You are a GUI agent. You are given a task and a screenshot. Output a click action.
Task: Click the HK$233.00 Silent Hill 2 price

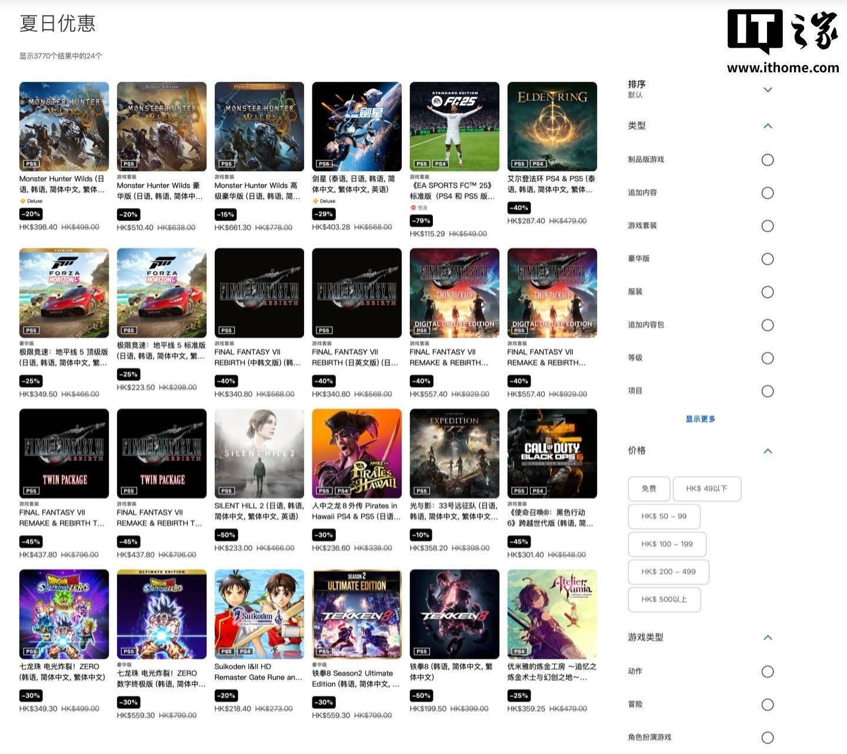(x=234, y=548)
